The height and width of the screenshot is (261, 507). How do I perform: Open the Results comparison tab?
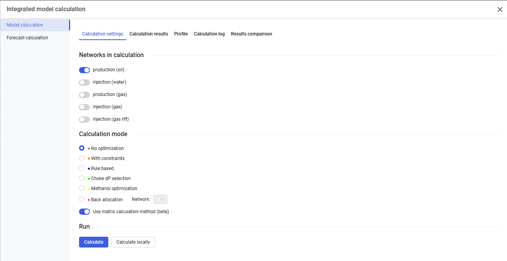[251, 34]
